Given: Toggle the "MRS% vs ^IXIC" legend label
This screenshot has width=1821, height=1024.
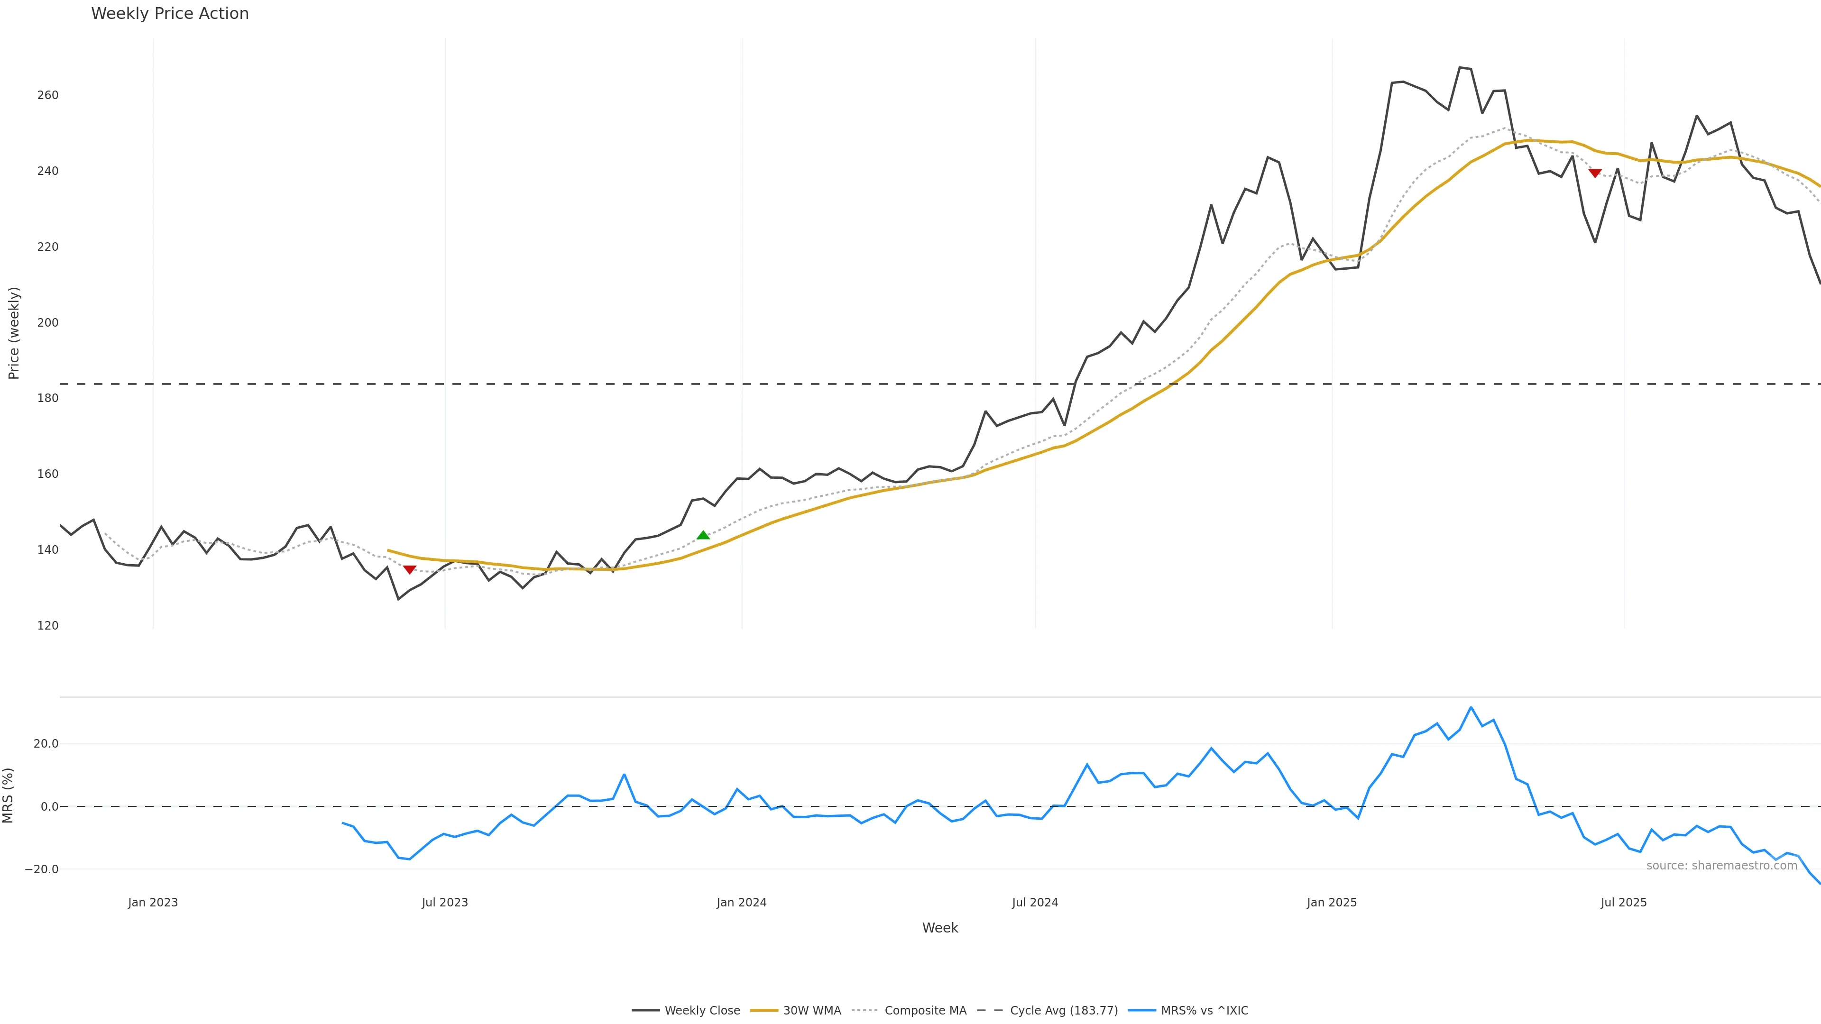Looking at the screenshot, I should (1204, 1011).
